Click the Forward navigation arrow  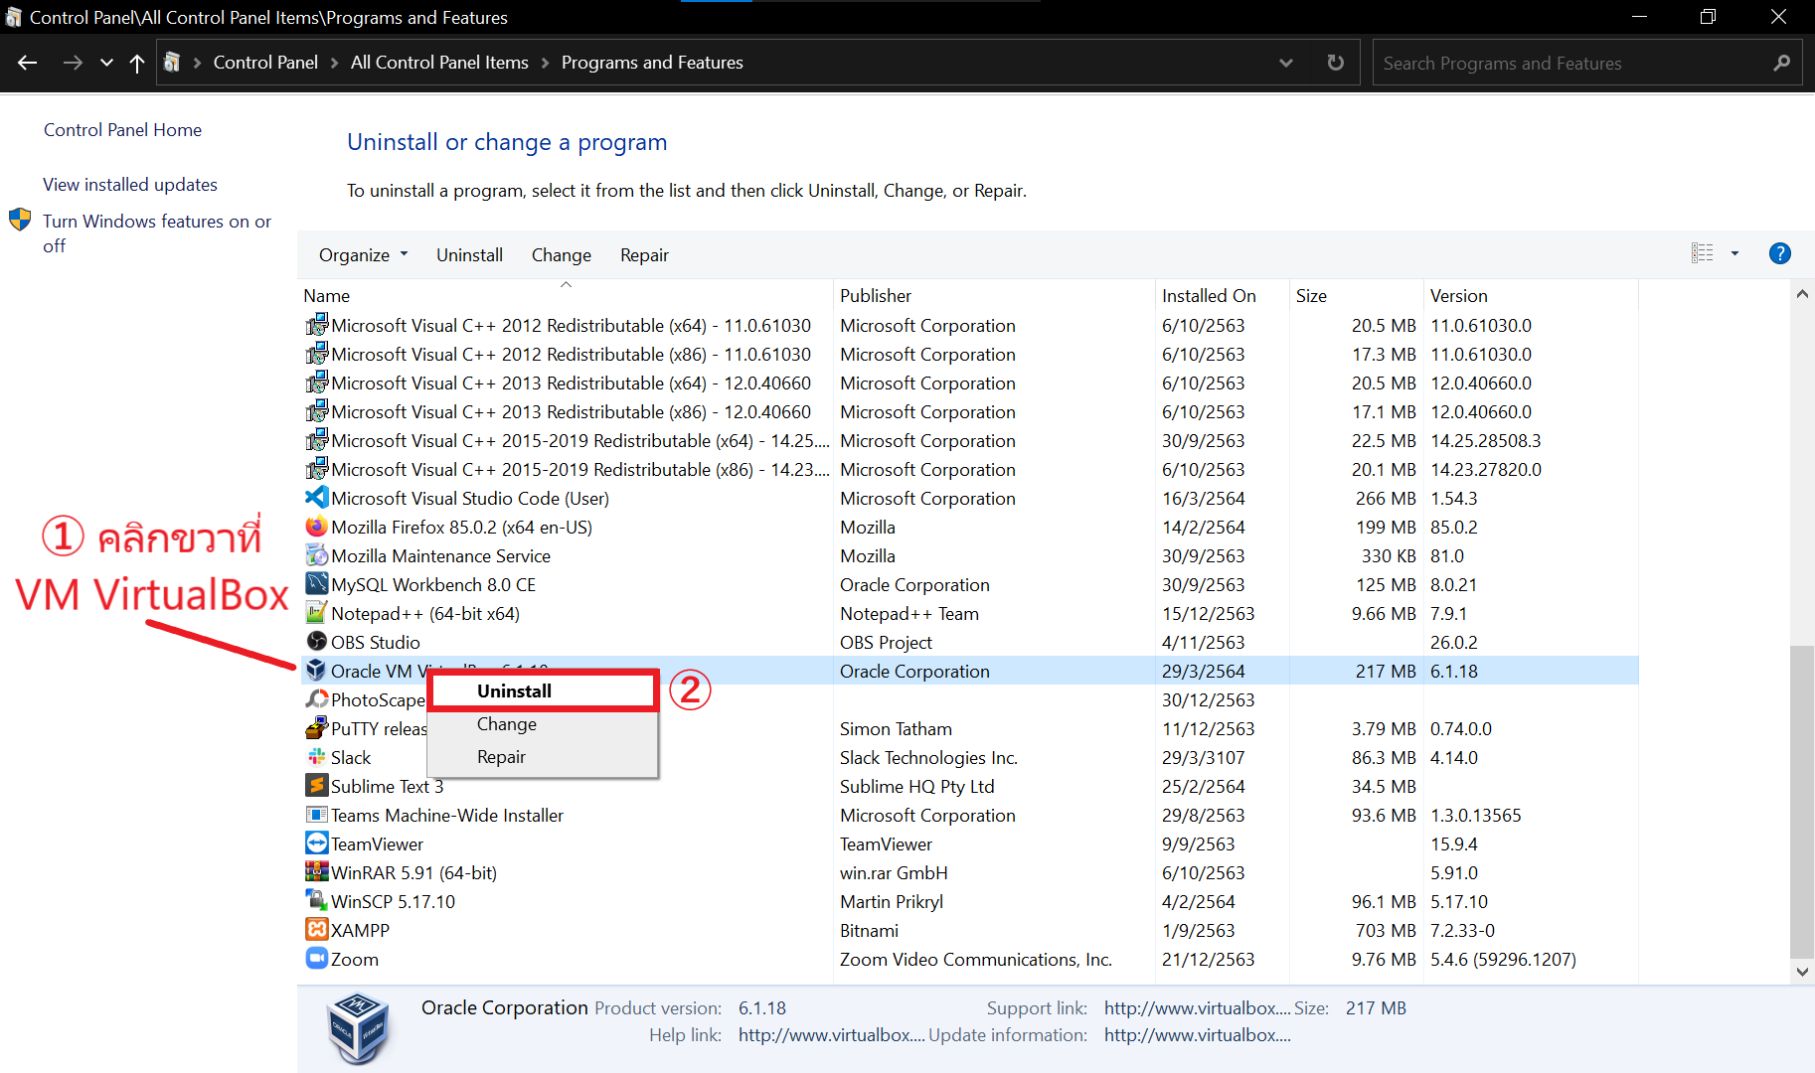pyautogui.click(x=73, y=63)
